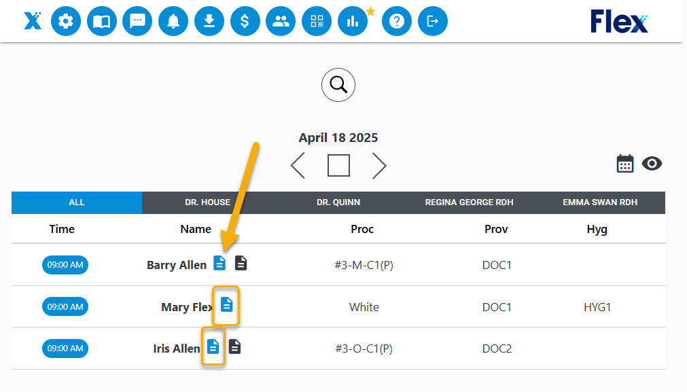Switch to the EMMA SWAN RDH tab

(x=600, y=202)
